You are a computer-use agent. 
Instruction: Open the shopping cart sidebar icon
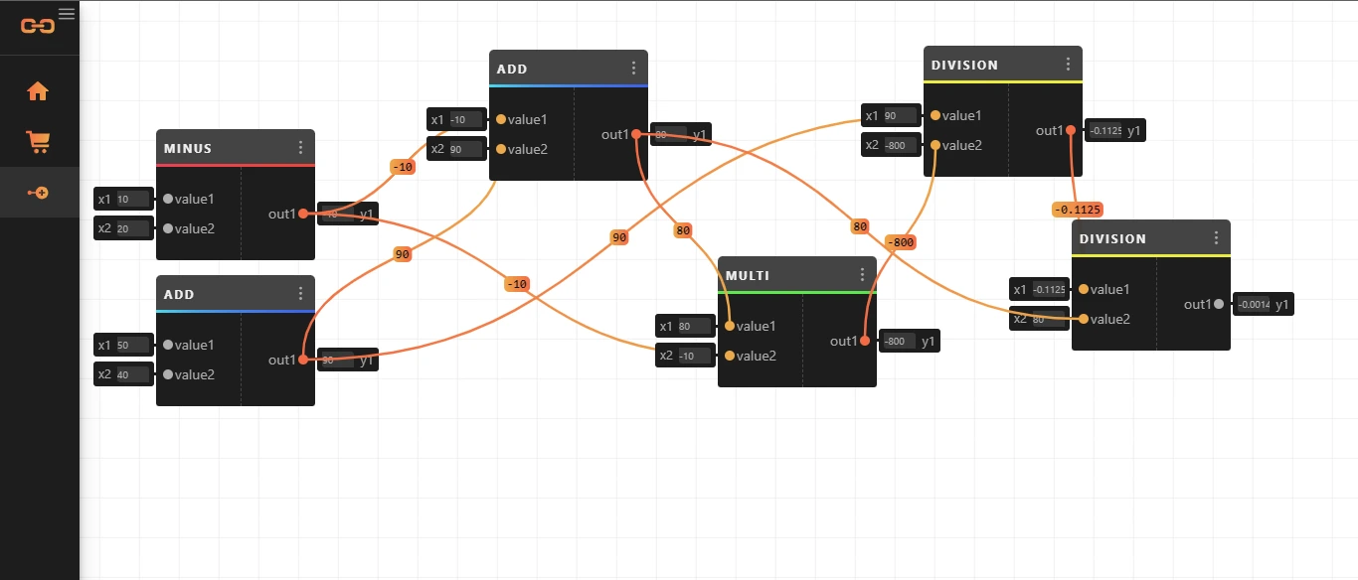38,142
